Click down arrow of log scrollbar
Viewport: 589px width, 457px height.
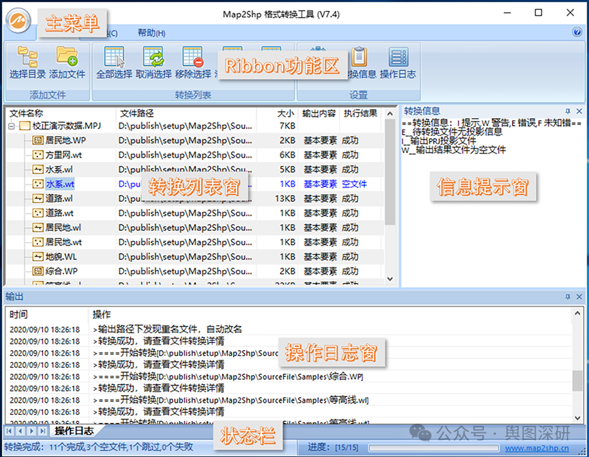point(577,418)
